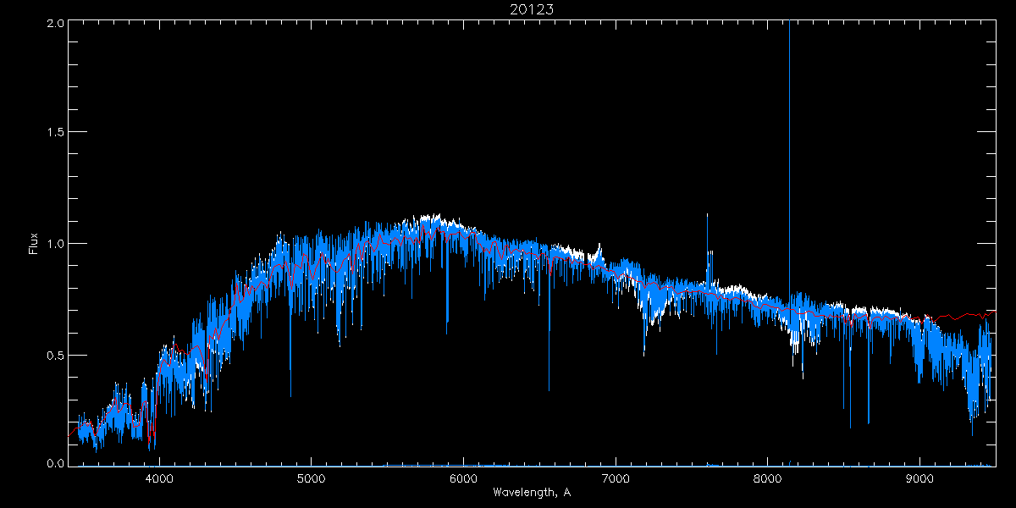Select the 8000 x-axis tick label
The image size is (1016, 508).
(x=767, y=478)
